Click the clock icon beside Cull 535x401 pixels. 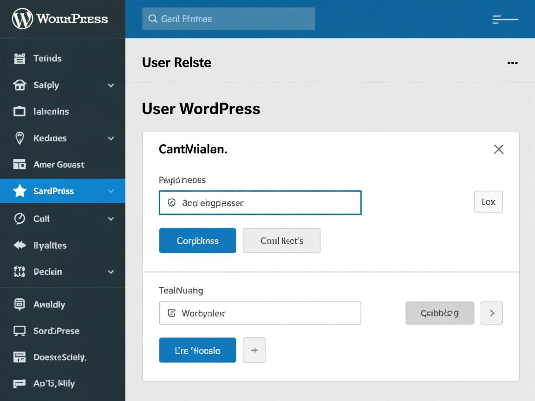tap(20, 219)
